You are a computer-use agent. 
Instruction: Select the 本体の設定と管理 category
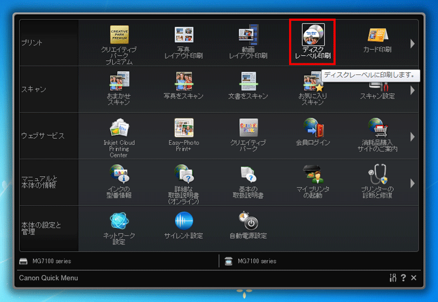(x=49, y=228)
